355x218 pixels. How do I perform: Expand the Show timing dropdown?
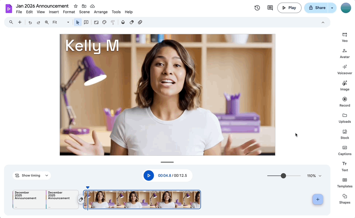coord(47,175)
